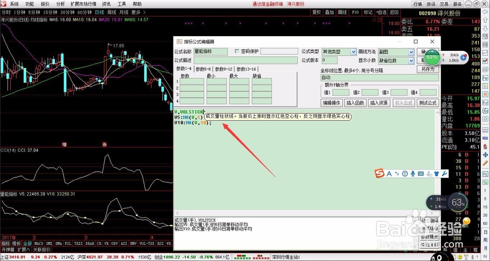The height and width of the screenshot is (261, 490).
Task: Click the 坐标线位置 input showing 自动
Action: pos(380,78)
